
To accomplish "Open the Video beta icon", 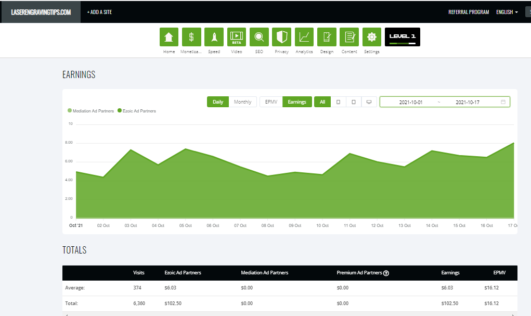I will (x=237, y=37).
